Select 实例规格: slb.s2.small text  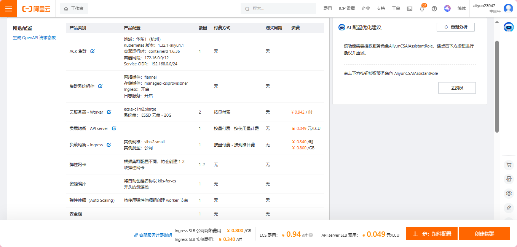(144, 142)
